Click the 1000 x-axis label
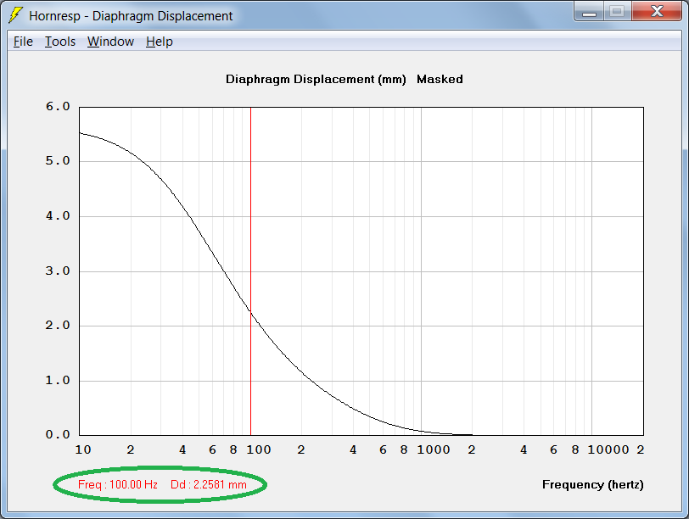 (x=434, y=449)
